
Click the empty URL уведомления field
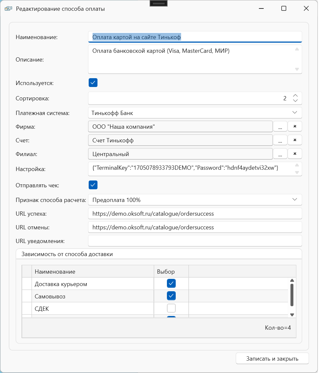(195, 241)
